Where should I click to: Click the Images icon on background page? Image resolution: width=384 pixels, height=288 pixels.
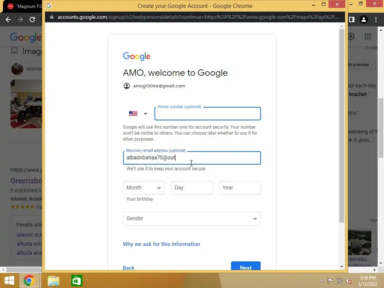click(x=14, y=51)
